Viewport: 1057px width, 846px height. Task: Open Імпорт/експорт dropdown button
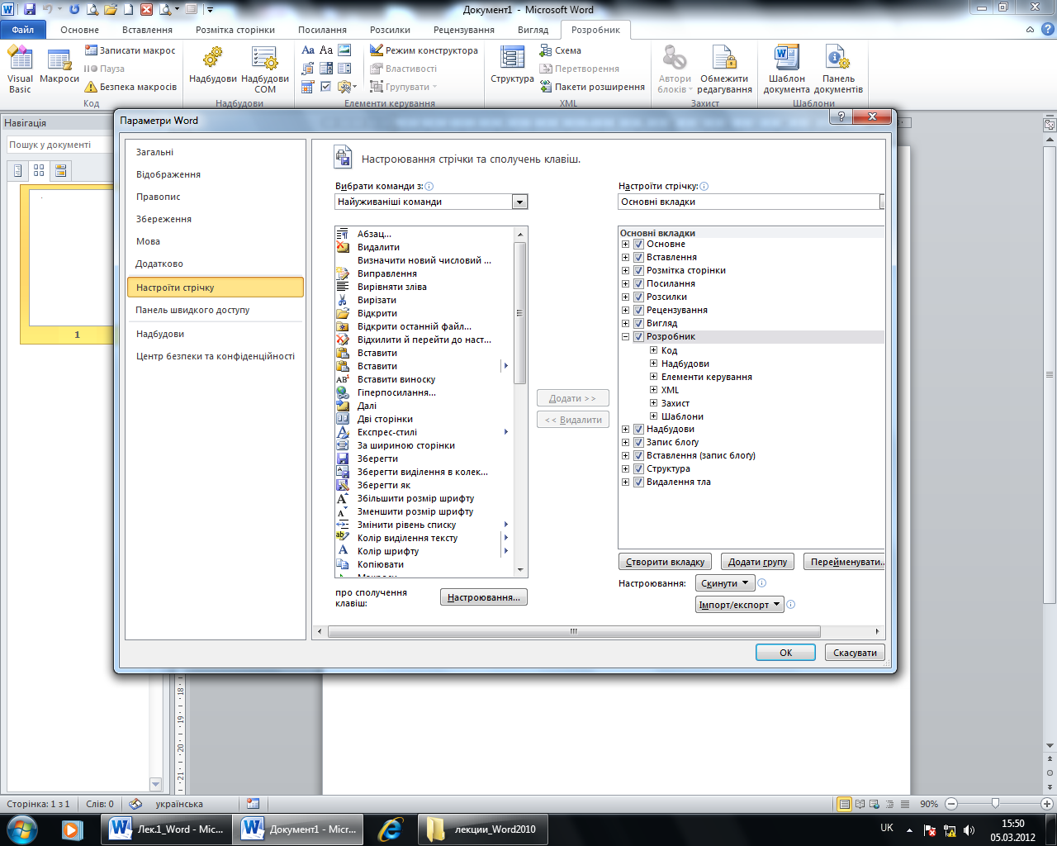click(x=740, y=605)
